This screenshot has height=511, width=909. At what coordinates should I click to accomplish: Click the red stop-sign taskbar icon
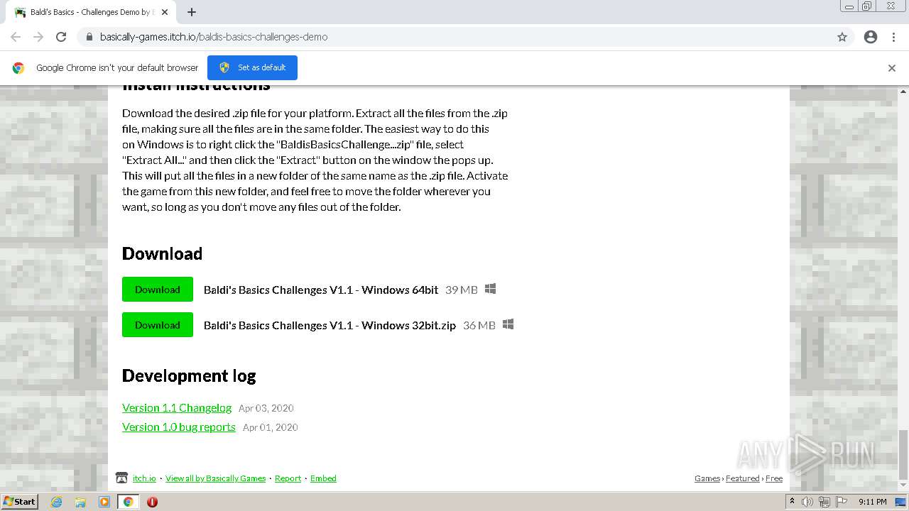[152, 502]
